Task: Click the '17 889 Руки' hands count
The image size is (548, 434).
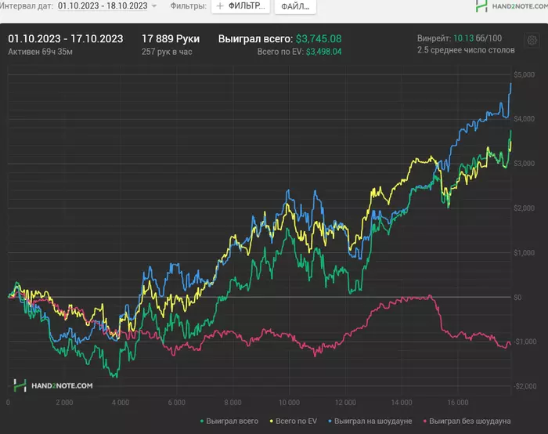Action: point(171,38)
